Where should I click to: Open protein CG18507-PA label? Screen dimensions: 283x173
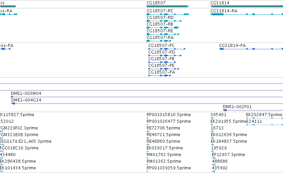point(162,72)
